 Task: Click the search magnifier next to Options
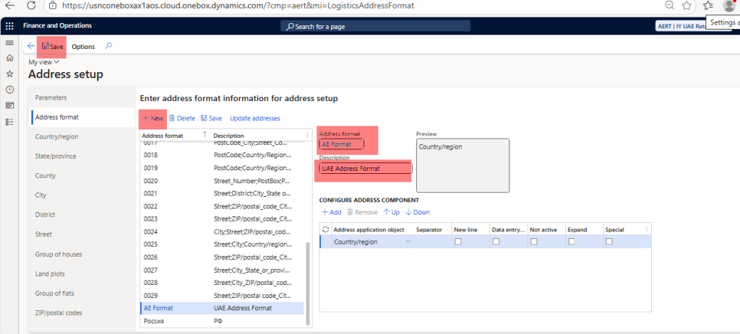tap(108, 46)
